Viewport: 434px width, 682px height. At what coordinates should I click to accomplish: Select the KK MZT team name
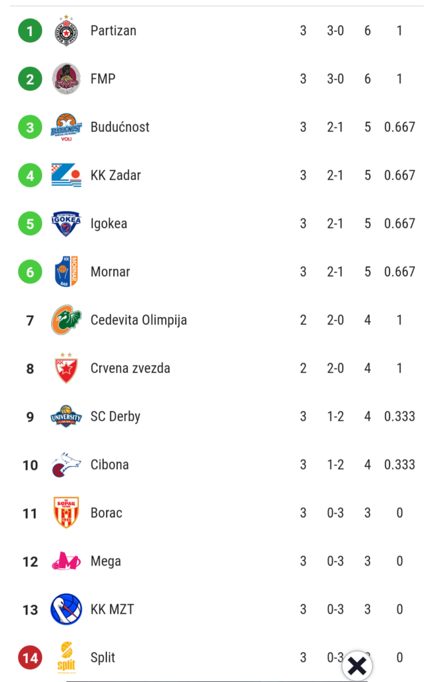pos(112,609)
